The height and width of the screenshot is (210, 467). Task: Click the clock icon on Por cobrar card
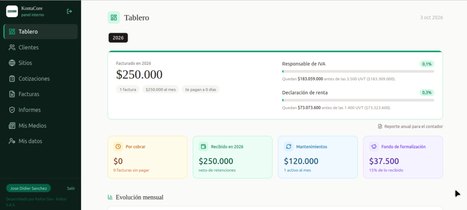coord(118,147)
